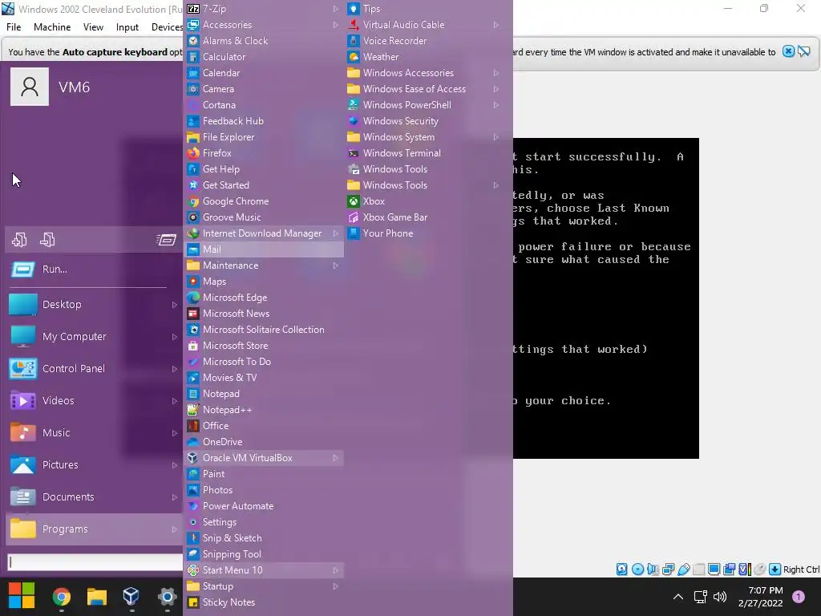Launch Alarms & Clock app

(x=263, y=40)
